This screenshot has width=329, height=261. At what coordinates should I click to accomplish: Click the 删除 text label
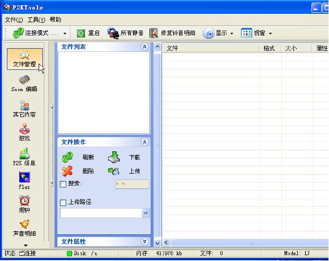tap(88, 171)
